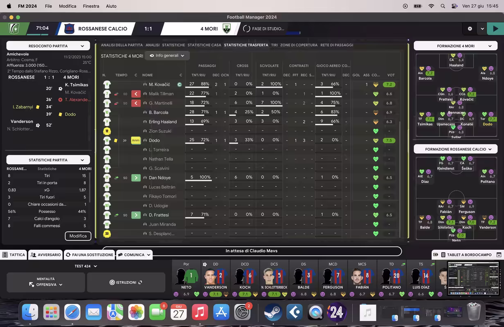504x327 pixels.
Task: Open Formazione Rossanese Calcio dropdown
Action: click(x=456, y=149)
